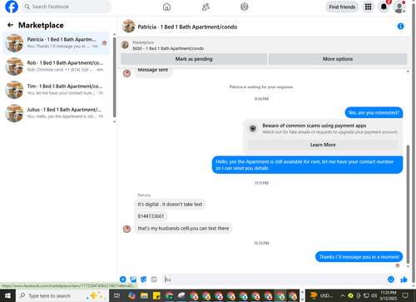Open the Groups tab icon

pos(245,7)
